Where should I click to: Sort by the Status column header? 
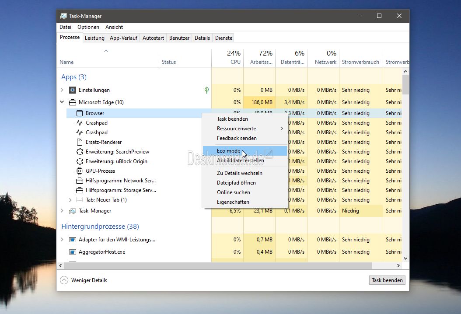185,58
